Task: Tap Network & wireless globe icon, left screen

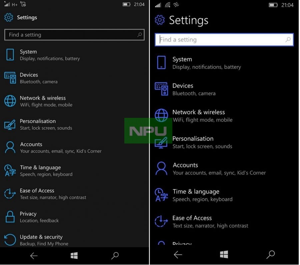Action: click(x=10, y=101)
